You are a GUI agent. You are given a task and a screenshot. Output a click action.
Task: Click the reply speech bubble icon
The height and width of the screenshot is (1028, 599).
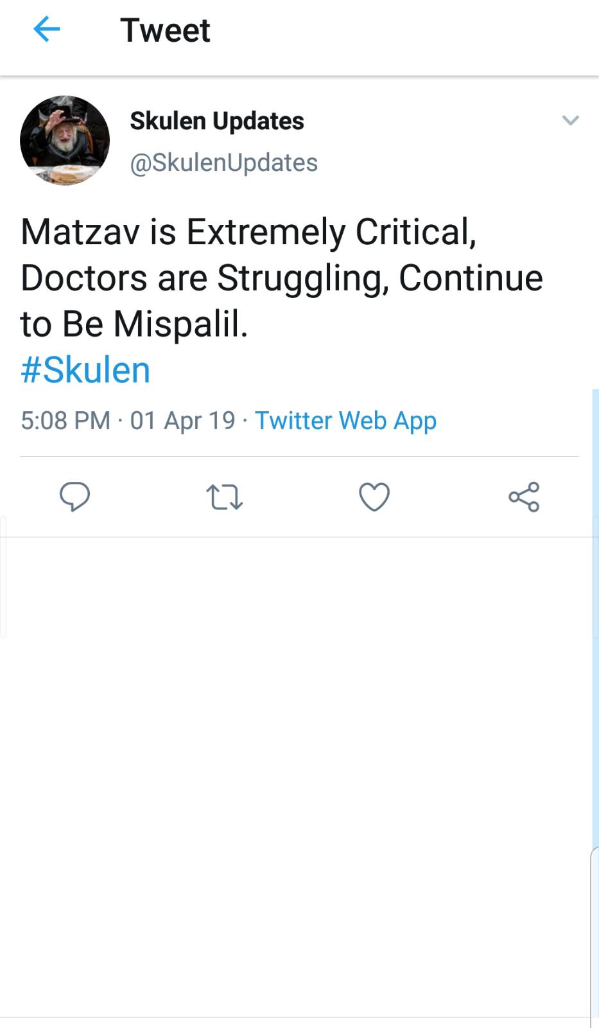pos(74,497)
